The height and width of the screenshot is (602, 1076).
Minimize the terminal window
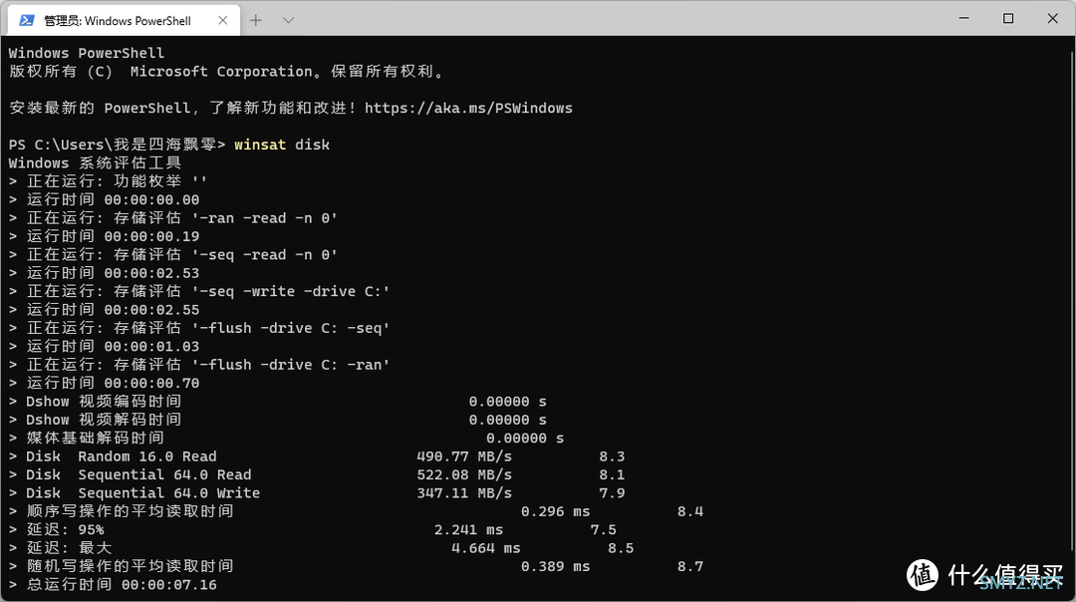pyautogui.click(x=964, y=19)
